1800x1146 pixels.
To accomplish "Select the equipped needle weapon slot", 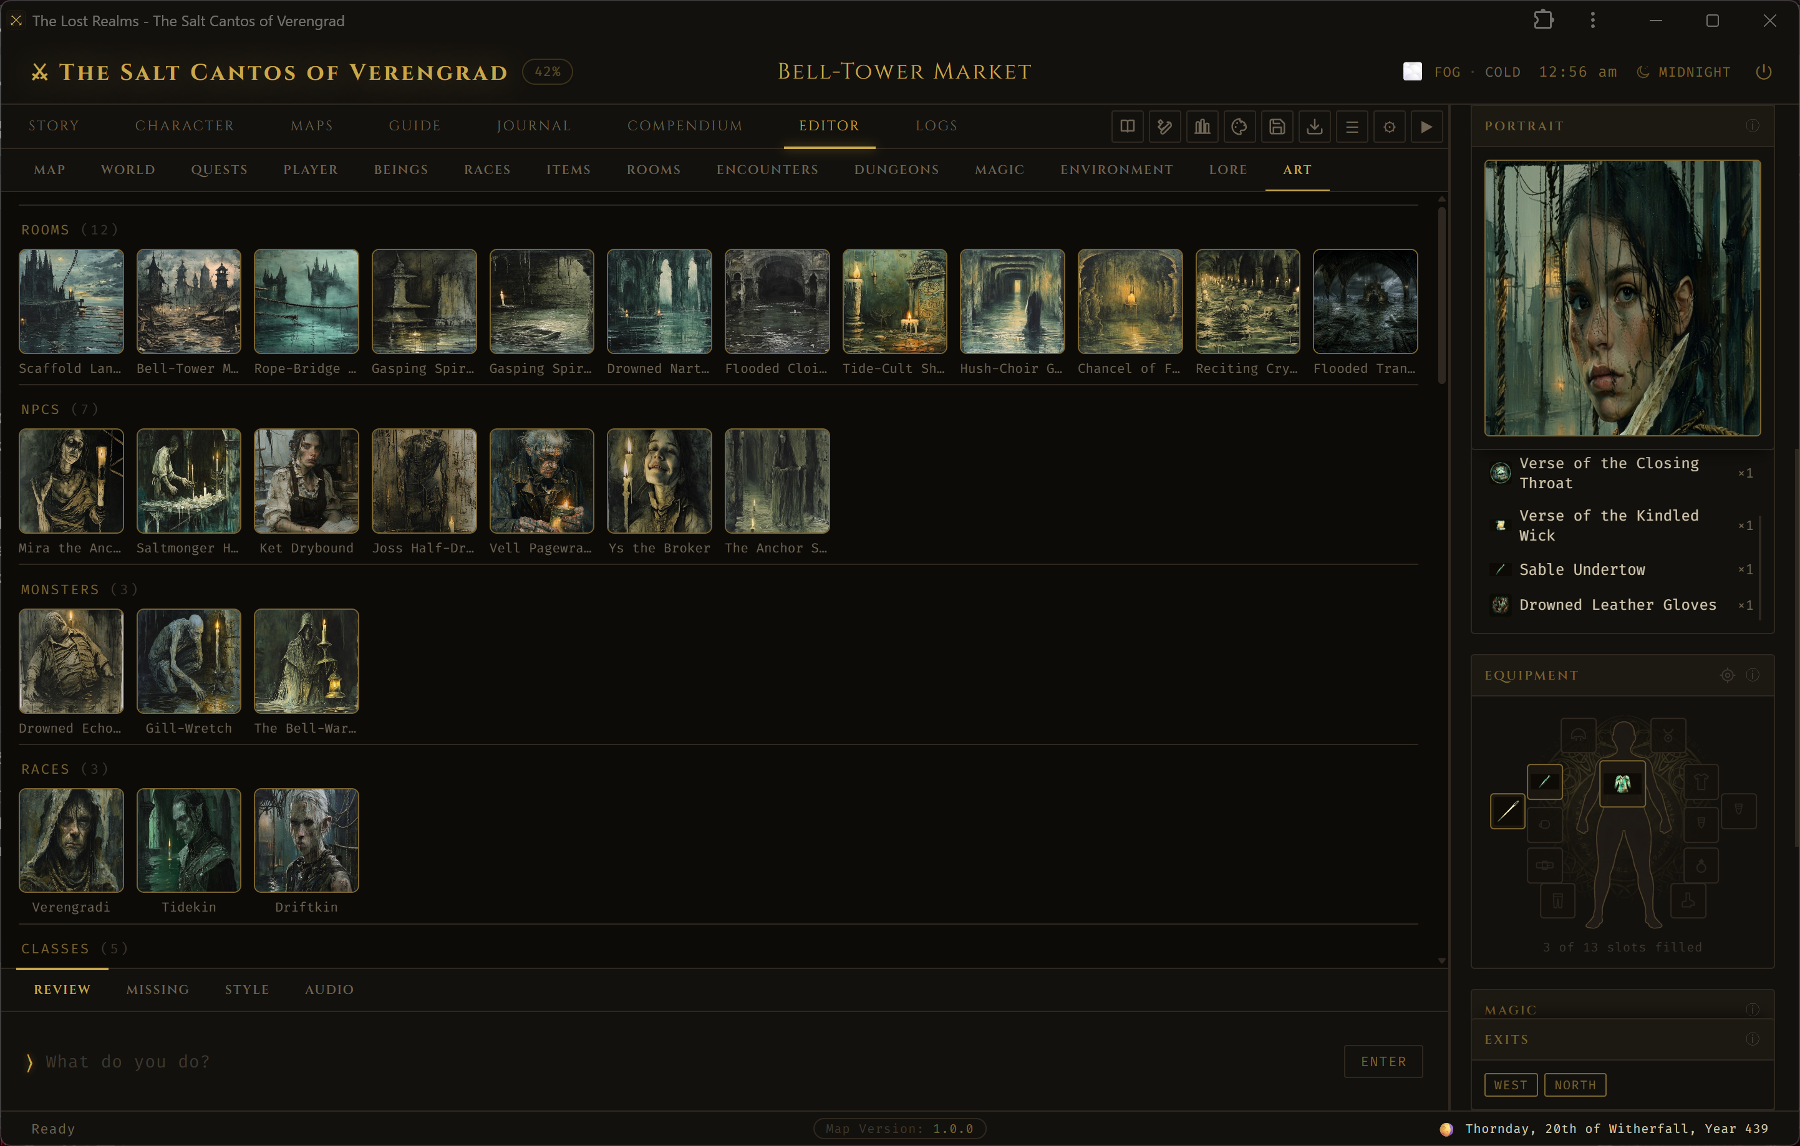I will click(x=1507, y=811).
